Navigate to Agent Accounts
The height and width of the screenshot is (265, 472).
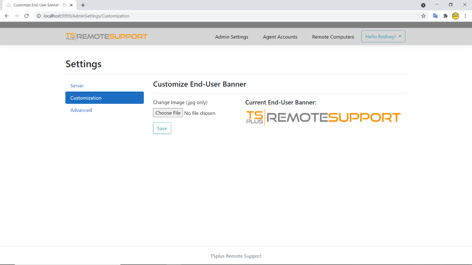(x=280, y=37)
